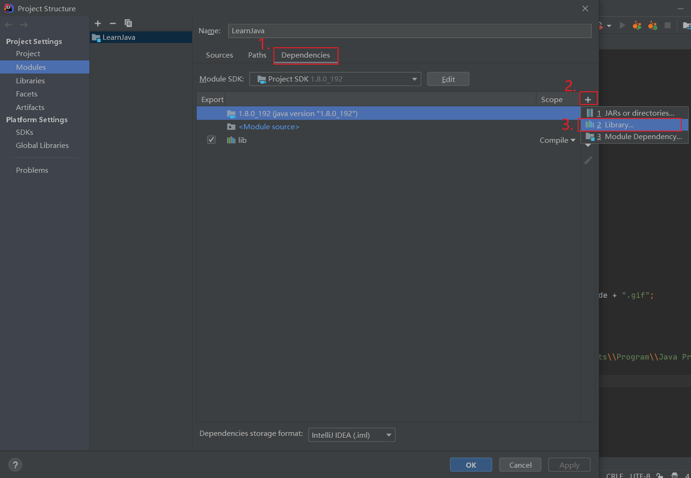Viewport: 691px width, 478px height.
Task: Click the help question mark icon
Action: tap(15, 464)
